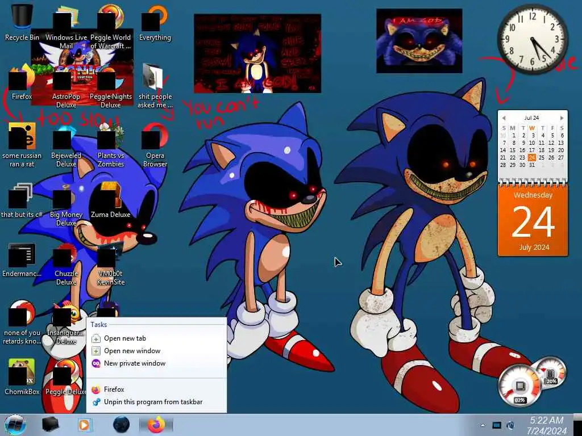Open the 'none of you...' desktop icon

22,322
